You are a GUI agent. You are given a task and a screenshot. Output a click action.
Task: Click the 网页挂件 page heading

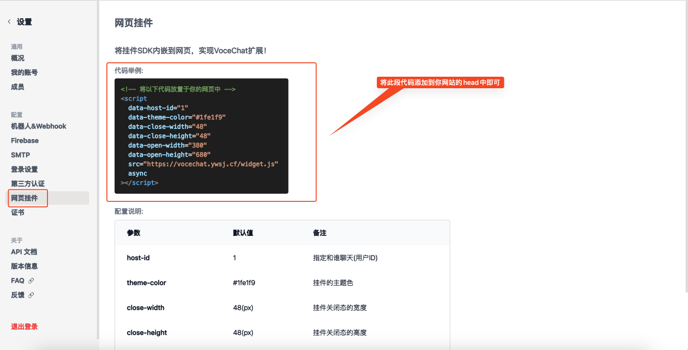(x=134, y=23)
